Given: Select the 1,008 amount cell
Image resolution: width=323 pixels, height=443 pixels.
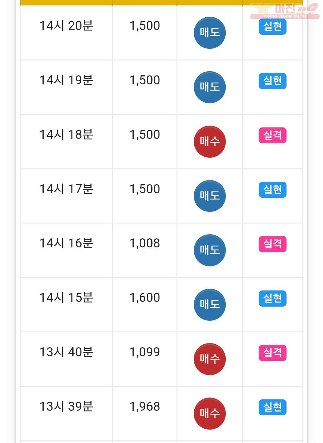Looking at the screenshot, I should tap(145, 250).
